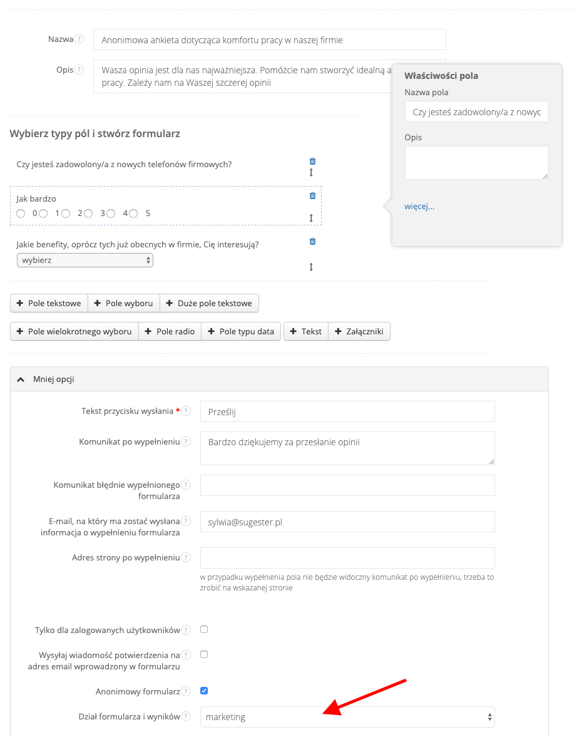Add a 'Pole tekstowe' field

point(49,303)
